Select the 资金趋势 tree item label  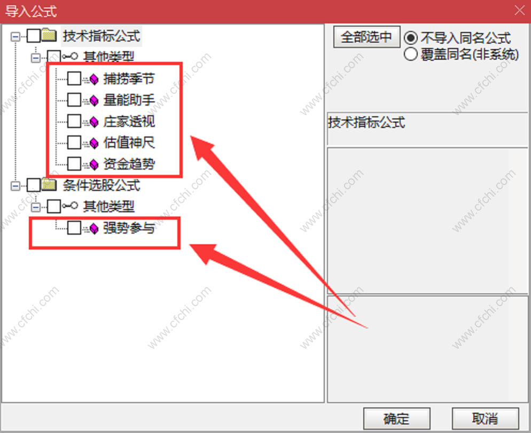[129, 164]
